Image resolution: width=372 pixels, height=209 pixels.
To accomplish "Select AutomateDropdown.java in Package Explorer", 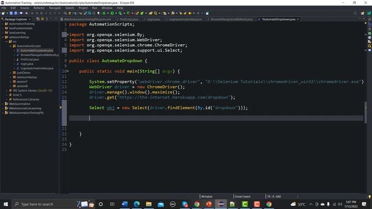I will click(37, 51).
